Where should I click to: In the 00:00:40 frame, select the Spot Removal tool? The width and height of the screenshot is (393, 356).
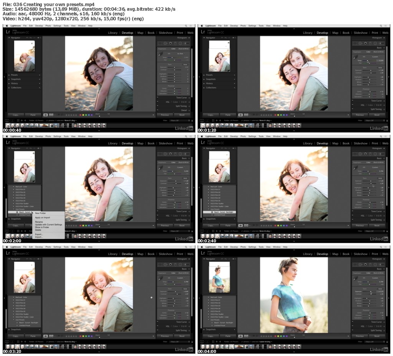point(165,43)
